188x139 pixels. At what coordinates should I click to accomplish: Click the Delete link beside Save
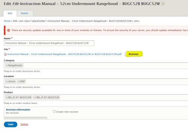click(x=24, y=124)
